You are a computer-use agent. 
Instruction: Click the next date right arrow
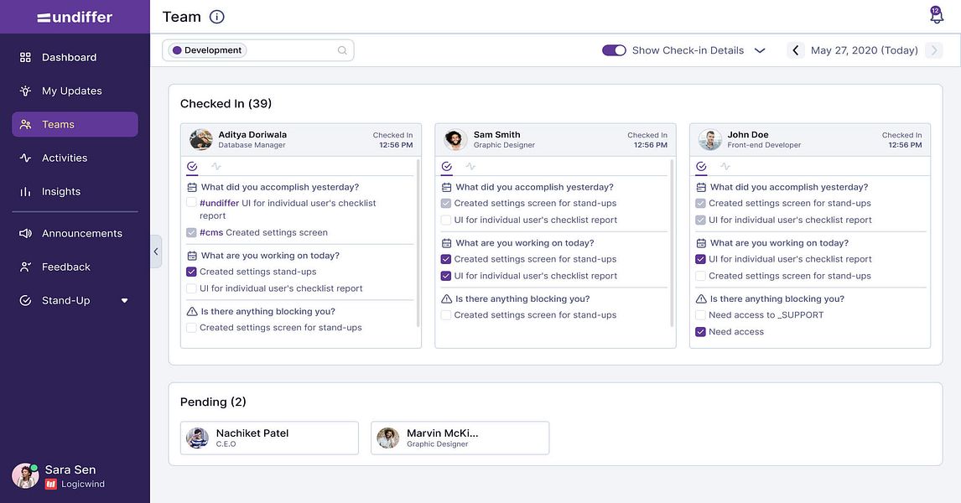click(934, 50)
